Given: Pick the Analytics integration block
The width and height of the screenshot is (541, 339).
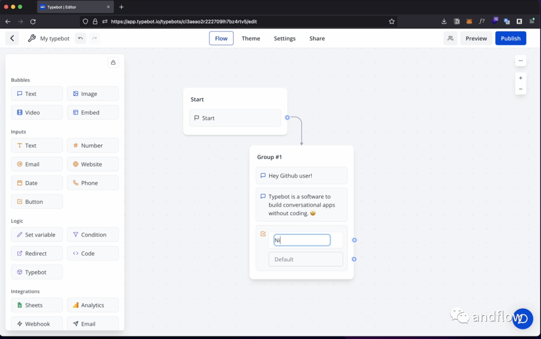Looking at the screenshot, I should pos(93,305).
